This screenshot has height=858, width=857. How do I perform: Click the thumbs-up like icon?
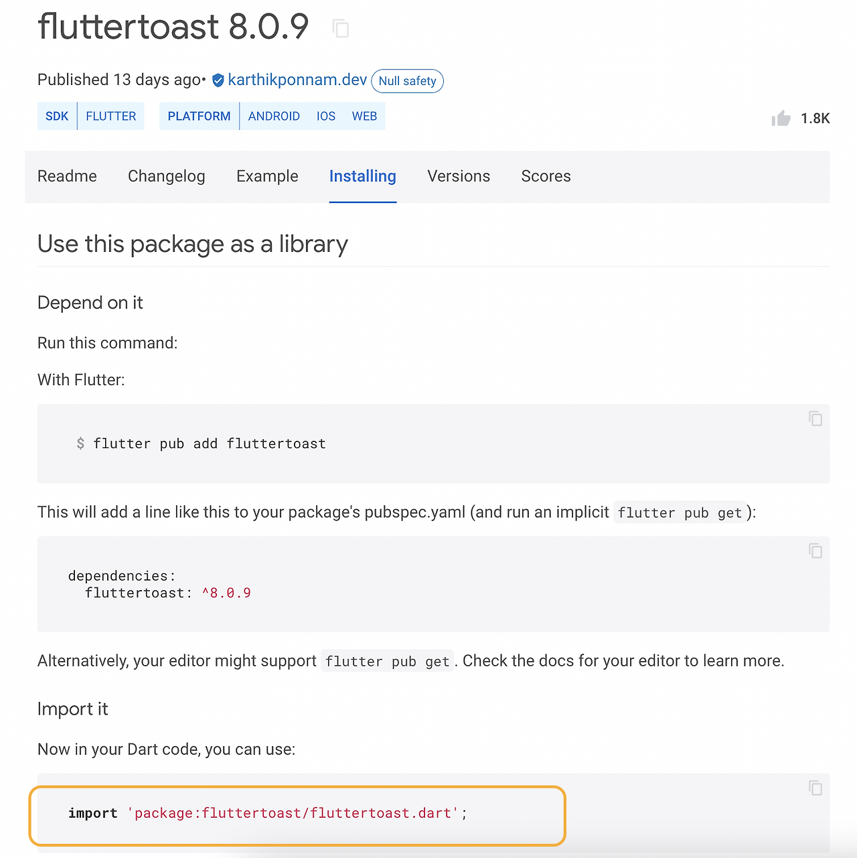(x=781, y=119)
